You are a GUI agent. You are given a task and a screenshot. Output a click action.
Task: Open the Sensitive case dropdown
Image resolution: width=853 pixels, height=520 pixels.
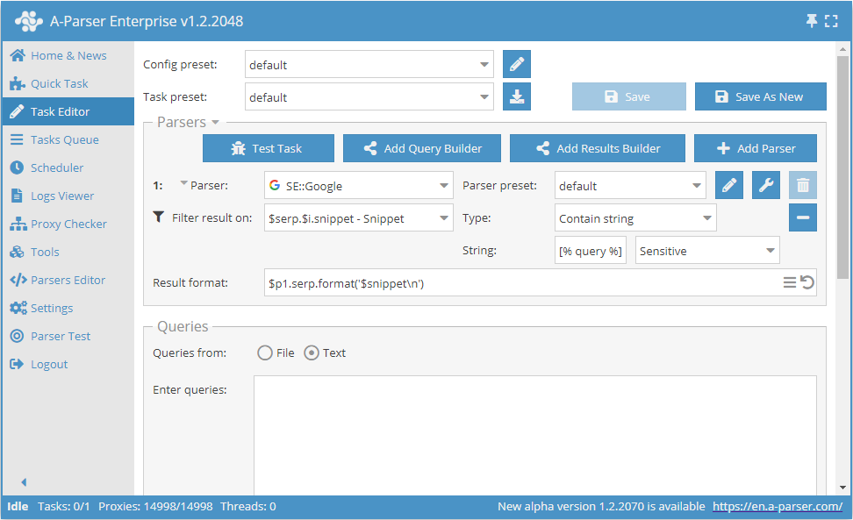(706, 251)
